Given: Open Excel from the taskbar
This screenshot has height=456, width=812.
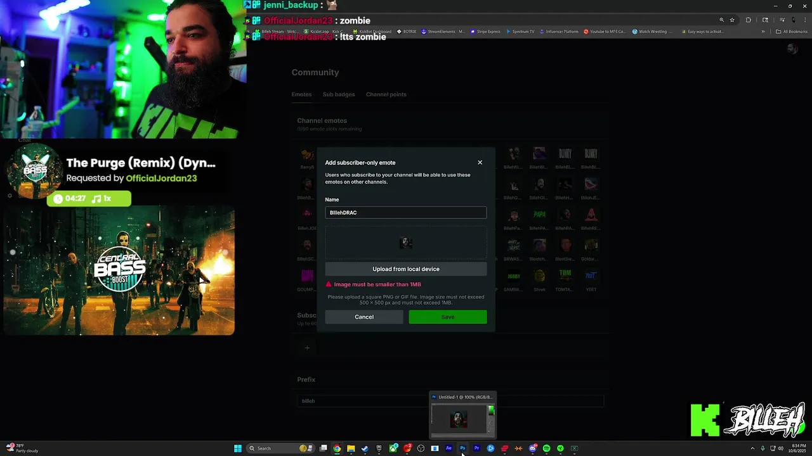Looking at the screenshot, I should click(x=574, y=448).
